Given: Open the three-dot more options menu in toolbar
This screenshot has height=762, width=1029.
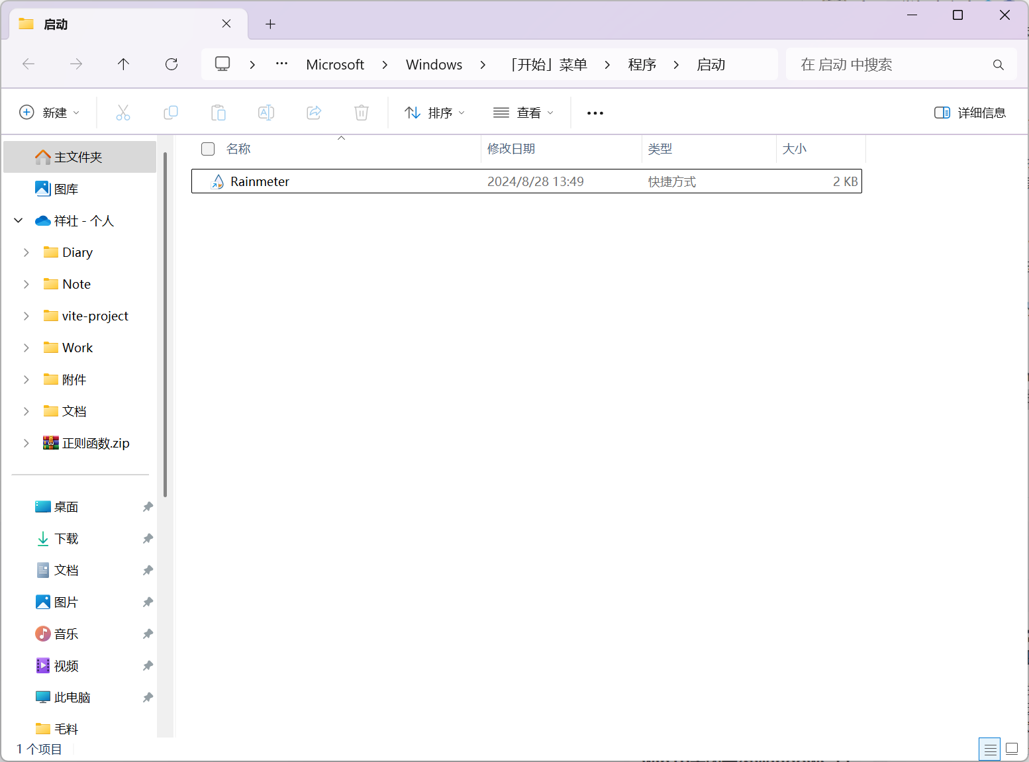Looking at the screenshot, I should (595, 113).
